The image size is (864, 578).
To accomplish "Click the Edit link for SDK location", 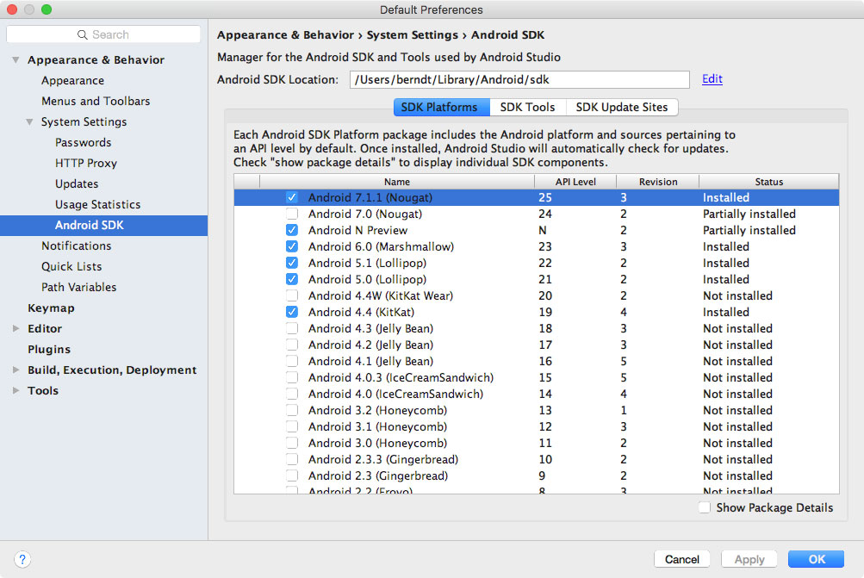I will click(712, 79).
